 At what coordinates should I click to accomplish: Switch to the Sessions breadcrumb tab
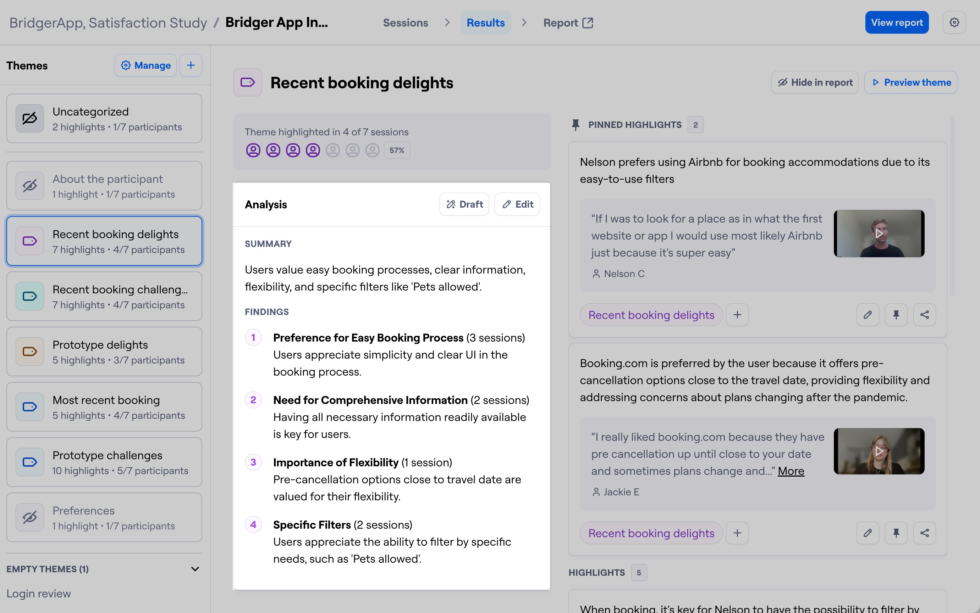coord(406,23)
